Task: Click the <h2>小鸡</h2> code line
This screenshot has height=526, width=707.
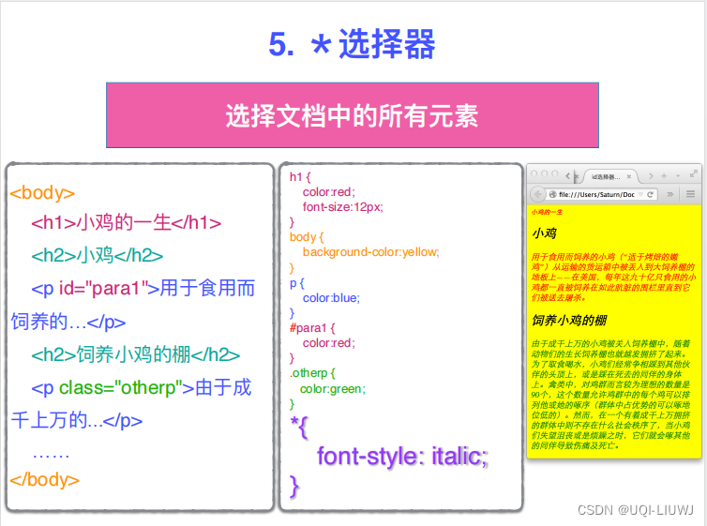Action: tap(97, 256)
